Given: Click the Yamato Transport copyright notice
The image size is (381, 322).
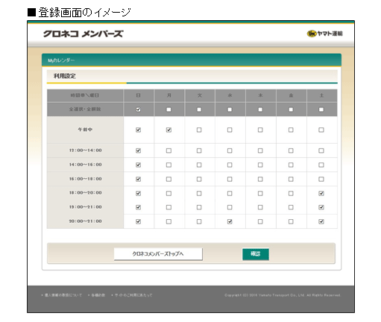Looking at the screenshot, I should coord(283,295).
